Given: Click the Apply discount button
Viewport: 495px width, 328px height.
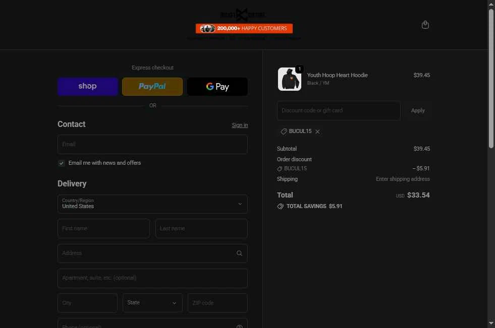Looking at the screenshot, I should pyautogui.click(x=418, y=111).
